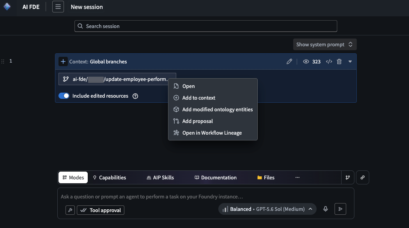The height and width of the screenshot is (228, 409).
Task: Select Add proposal menu entry
Action: coord(212,121)
